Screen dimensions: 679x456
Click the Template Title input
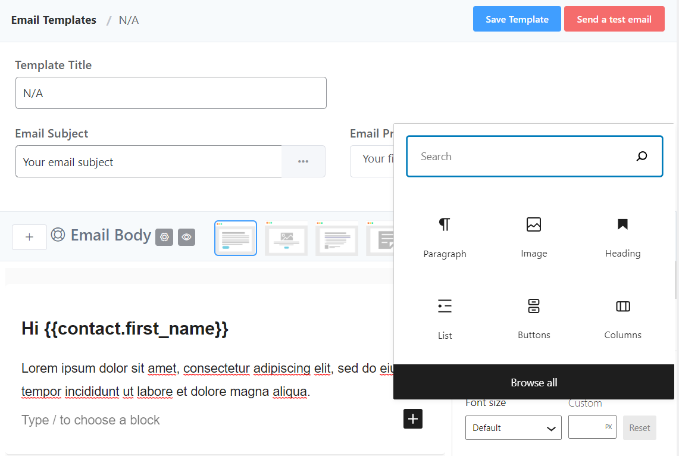click(171, 93)
